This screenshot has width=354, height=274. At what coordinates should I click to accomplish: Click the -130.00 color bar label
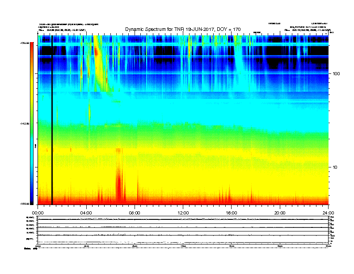25,43
